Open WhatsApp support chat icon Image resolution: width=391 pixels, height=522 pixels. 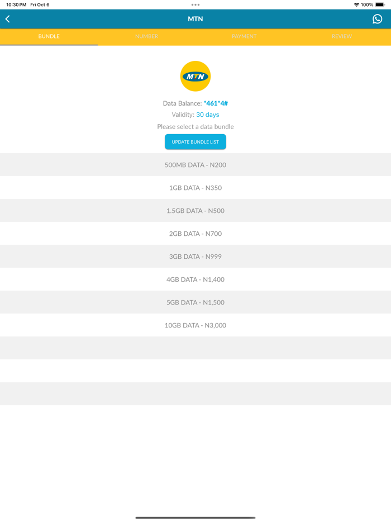coord(378,18)
